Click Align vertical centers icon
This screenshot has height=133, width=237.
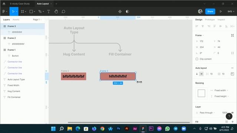click(x=221, y=26)
